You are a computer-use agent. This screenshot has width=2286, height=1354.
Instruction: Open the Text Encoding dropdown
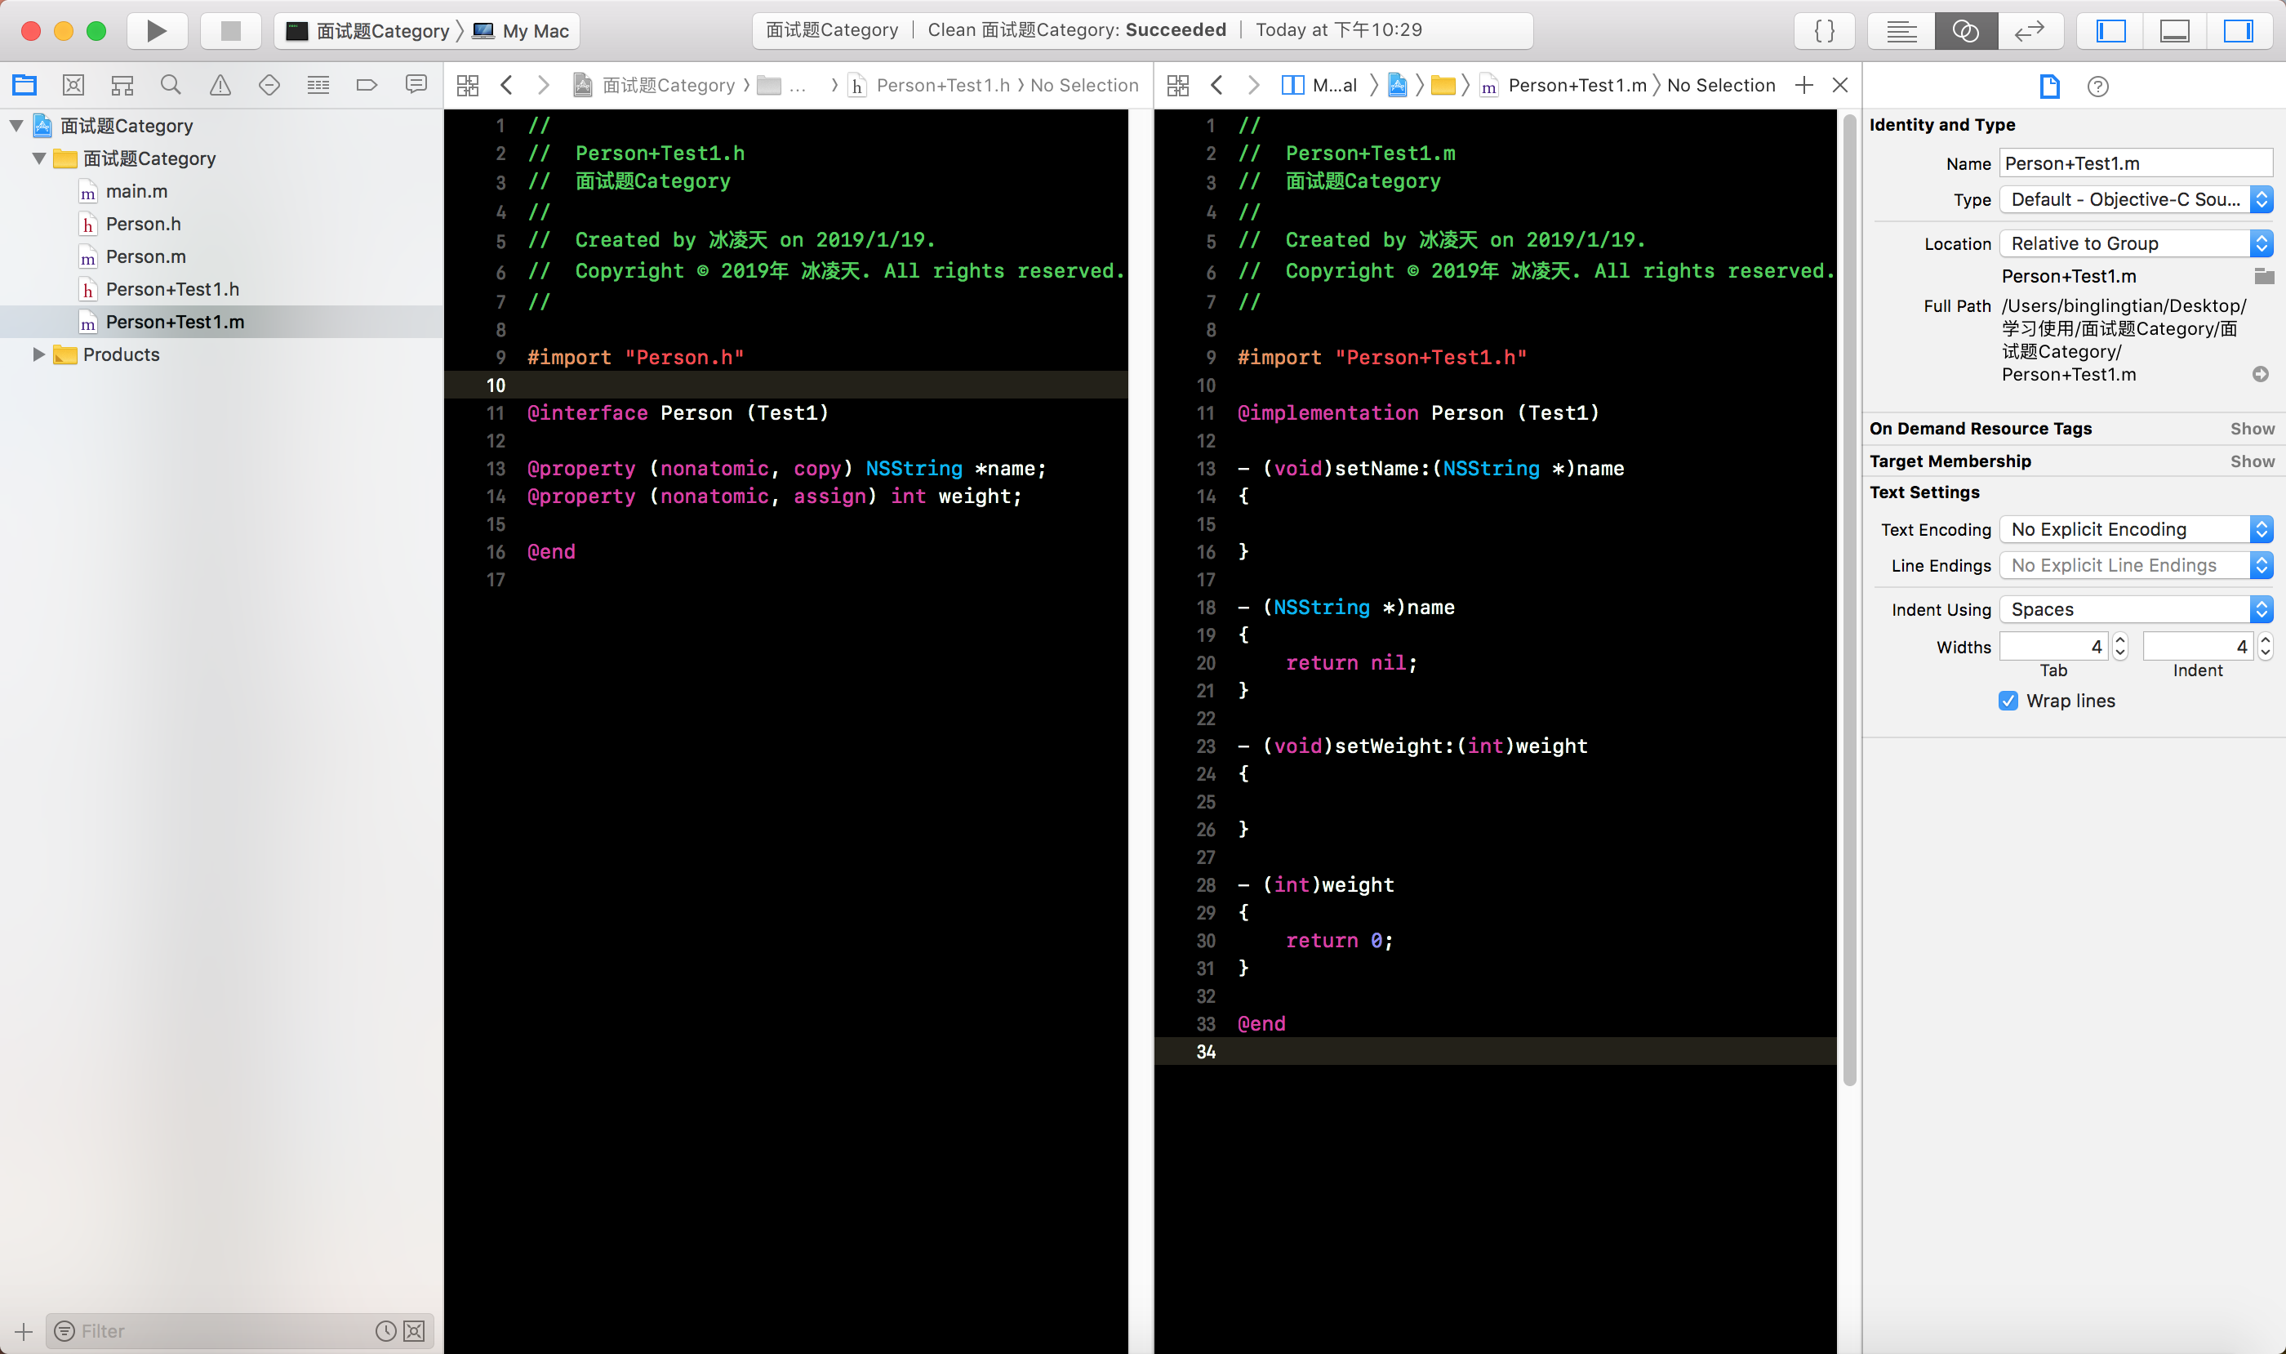click(2135, 529)
